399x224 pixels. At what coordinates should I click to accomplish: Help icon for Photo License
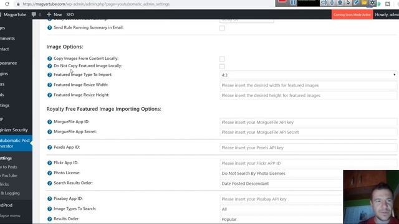50,173
